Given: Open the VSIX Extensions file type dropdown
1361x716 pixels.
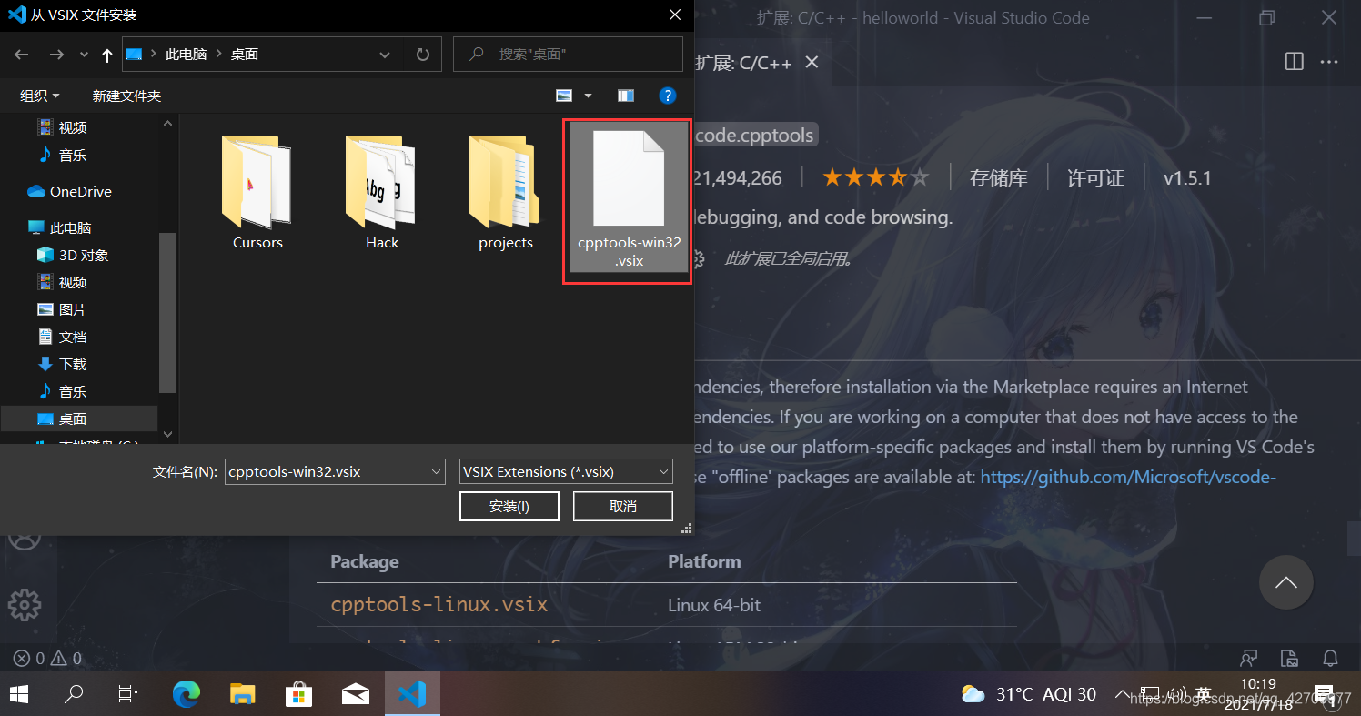Looking at the screenshot, I should [566, 471].
